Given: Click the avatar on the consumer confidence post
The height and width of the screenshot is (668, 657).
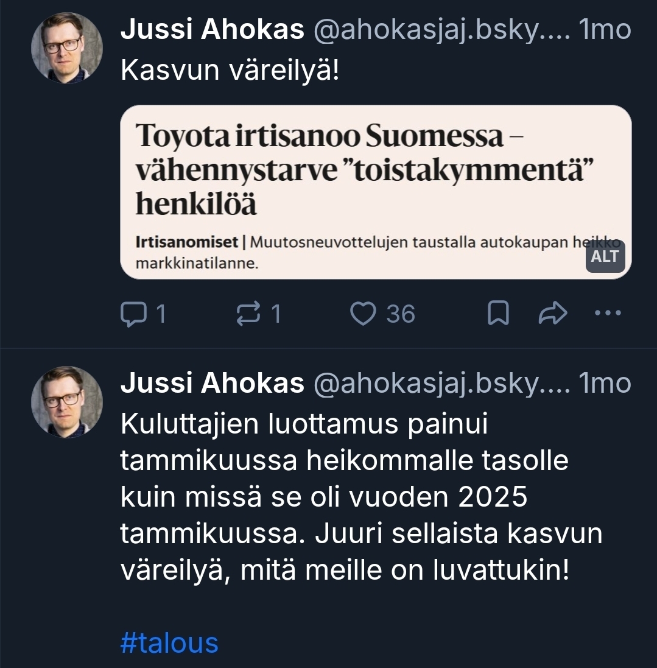Looking at the screenshot, I should (x=66, y=401).
